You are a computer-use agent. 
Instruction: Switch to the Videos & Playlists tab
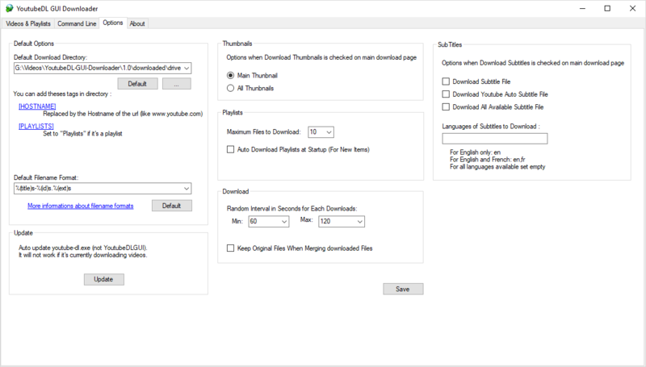tap(28, 24)
